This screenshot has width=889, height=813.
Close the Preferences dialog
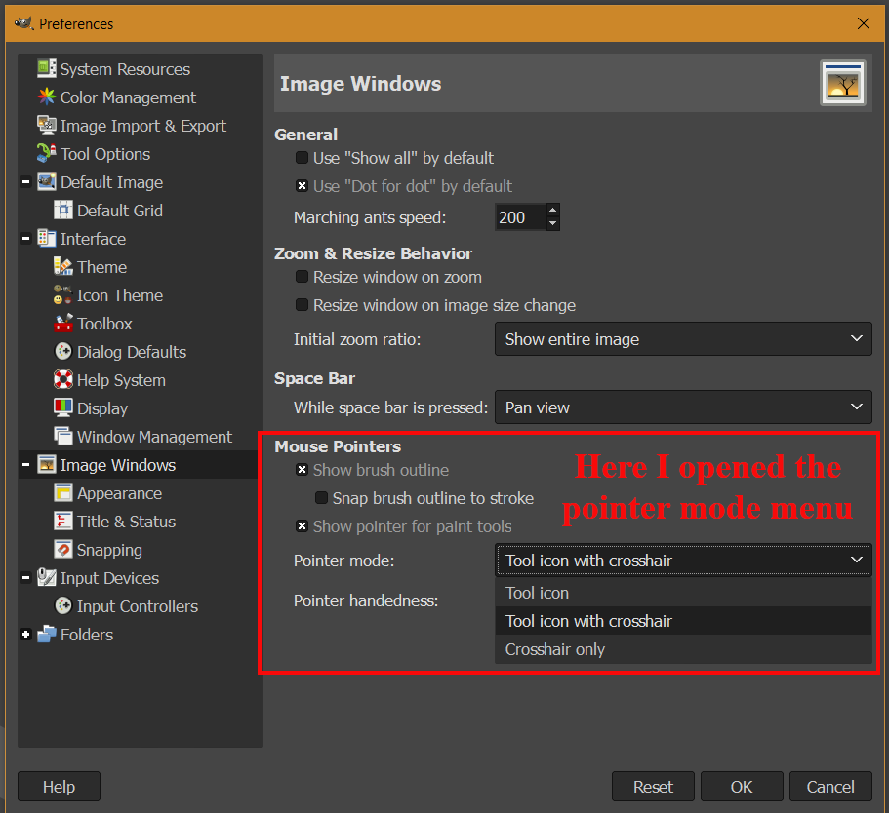pos(864,23)
